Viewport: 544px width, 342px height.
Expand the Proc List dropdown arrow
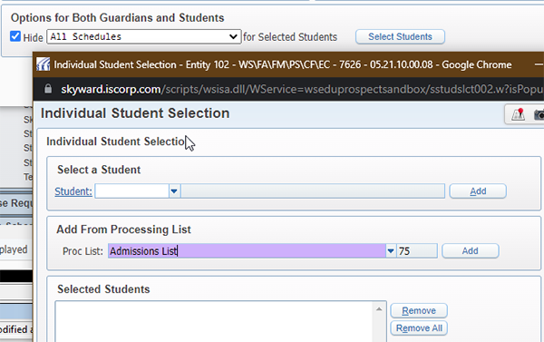point(391,250)
